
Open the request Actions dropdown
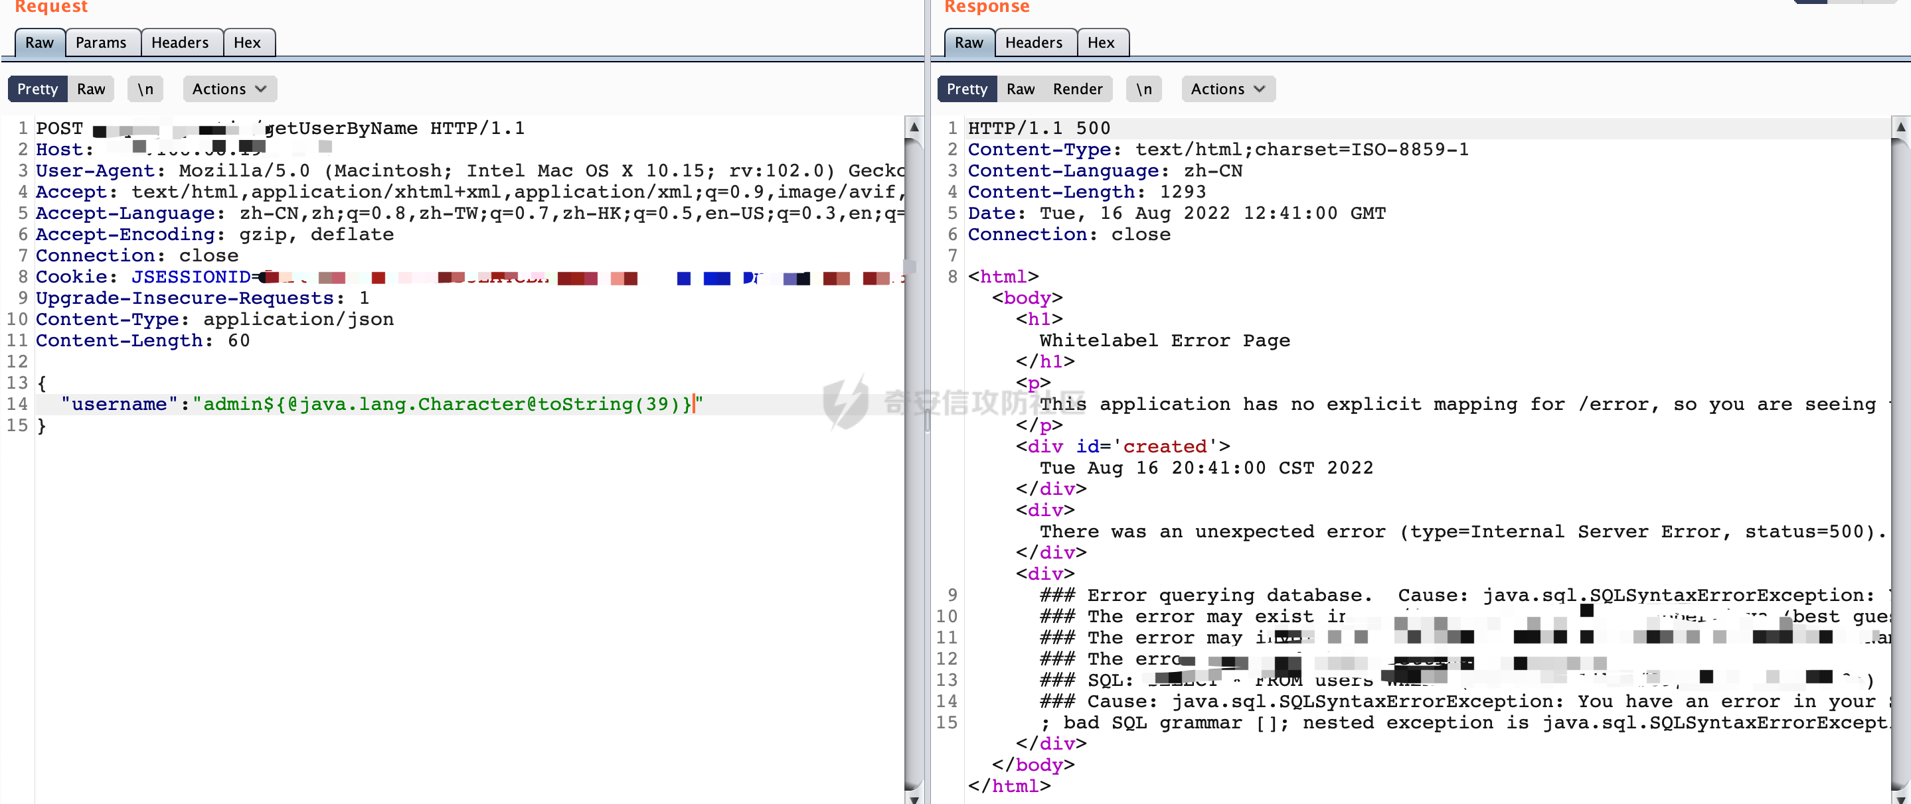coord(229,89)
